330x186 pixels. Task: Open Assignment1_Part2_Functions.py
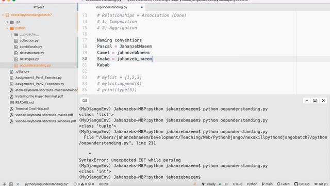coord(40,84)
